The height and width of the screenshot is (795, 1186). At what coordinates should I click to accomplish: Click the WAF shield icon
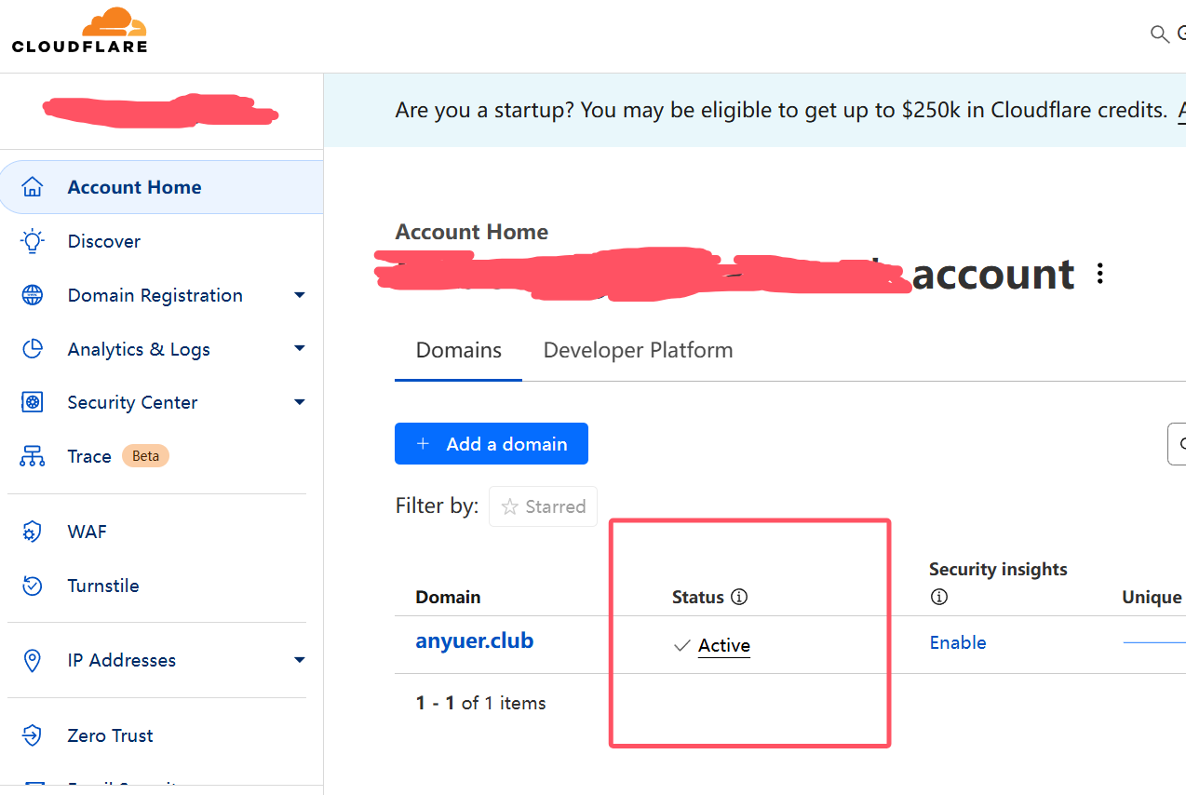tap(32, 532)
